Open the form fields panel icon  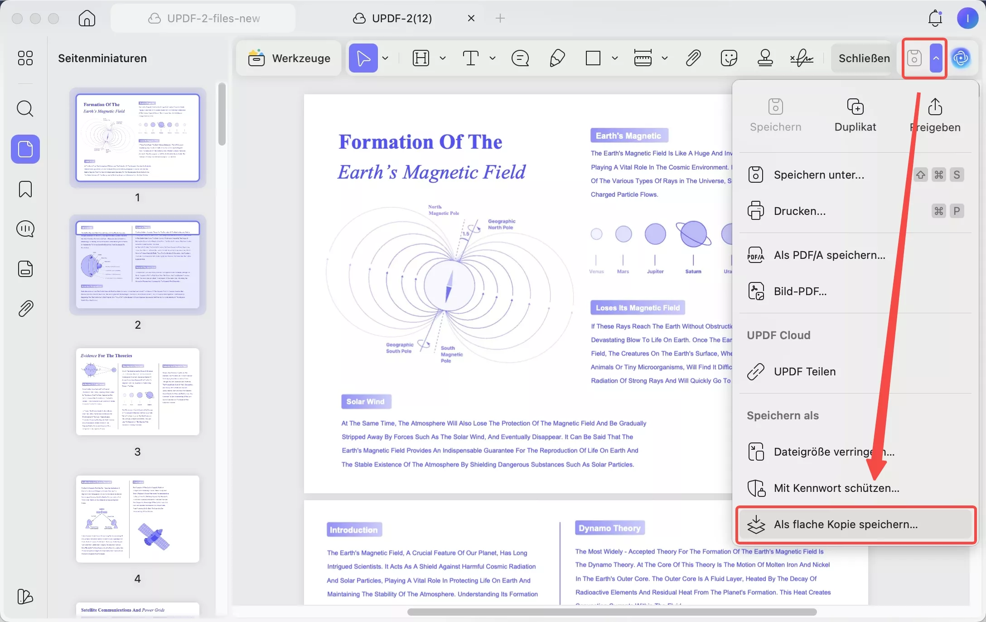click(x=25, y=269)
